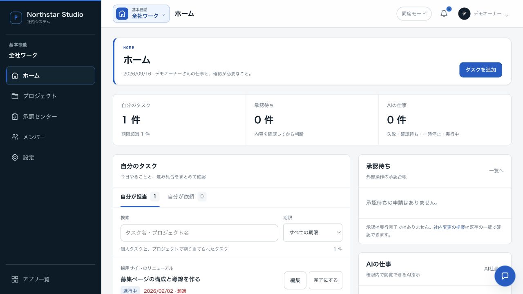Image resolution: width=523 pixels, height=294 pixels.
Task: Open 承認センター in the sidebar
Action: coord(51,116)
